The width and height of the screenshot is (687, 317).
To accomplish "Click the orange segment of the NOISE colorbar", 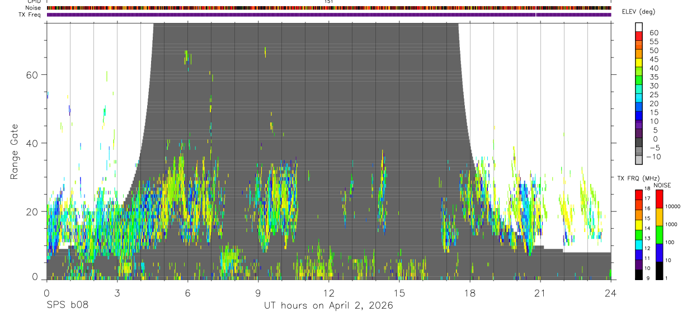I will click(x=659, y=216).
